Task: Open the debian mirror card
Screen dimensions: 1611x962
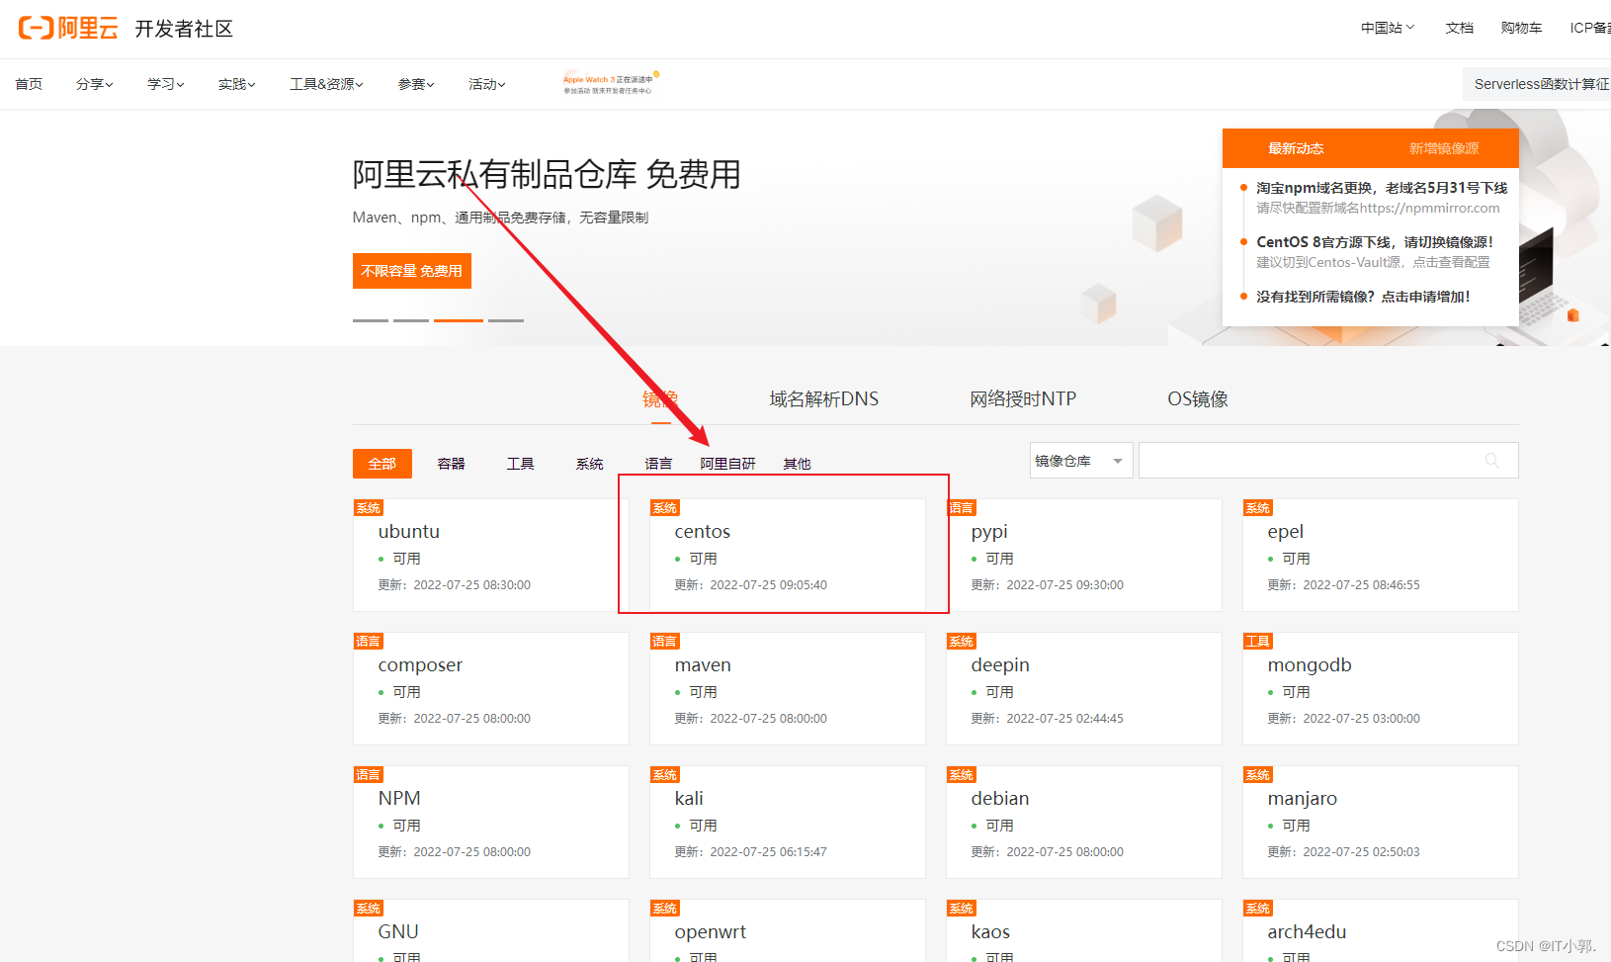Action: [x=1084, y=822]
